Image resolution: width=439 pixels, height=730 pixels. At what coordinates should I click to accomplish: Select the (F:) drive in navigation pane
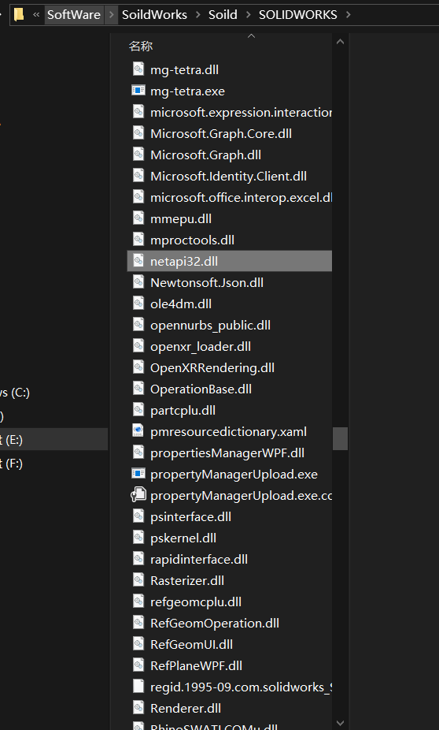[x=11, y=464]
